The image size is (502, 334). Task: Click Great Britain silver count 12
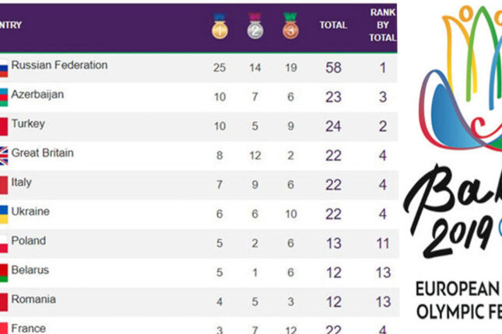(255, 155)
